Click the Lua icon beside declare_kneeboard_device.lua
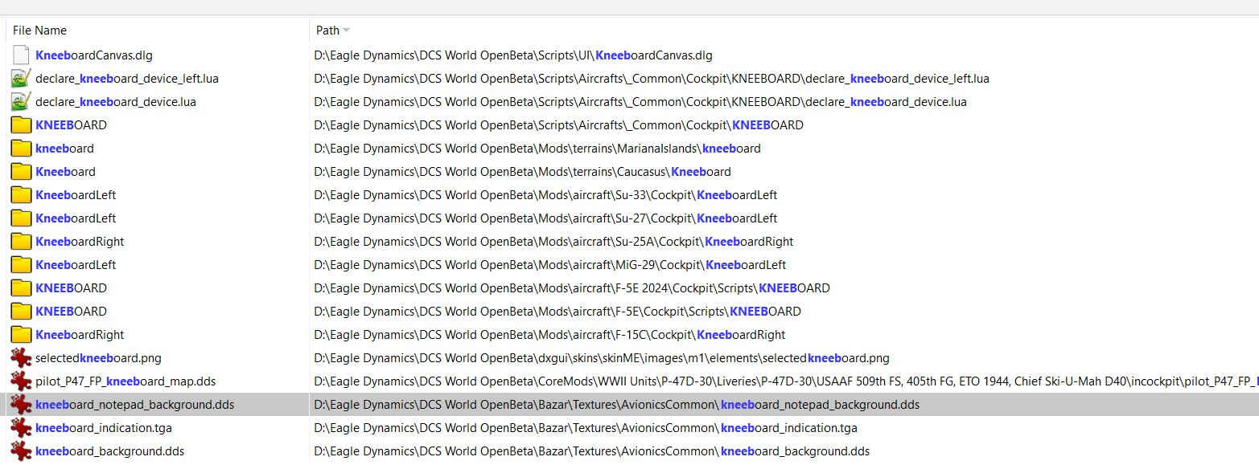This screenshot has width=1259, height=473. pyautogui.click(x=22, y=102)
